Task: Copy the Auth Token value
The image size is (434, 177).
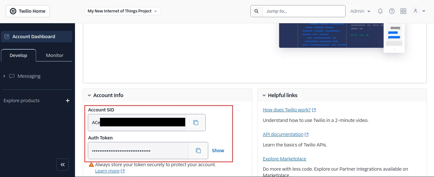Action: 198,151
